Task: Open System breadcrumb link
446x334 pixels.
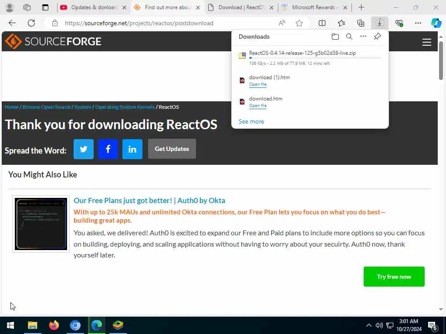Action: click(83, 107)
